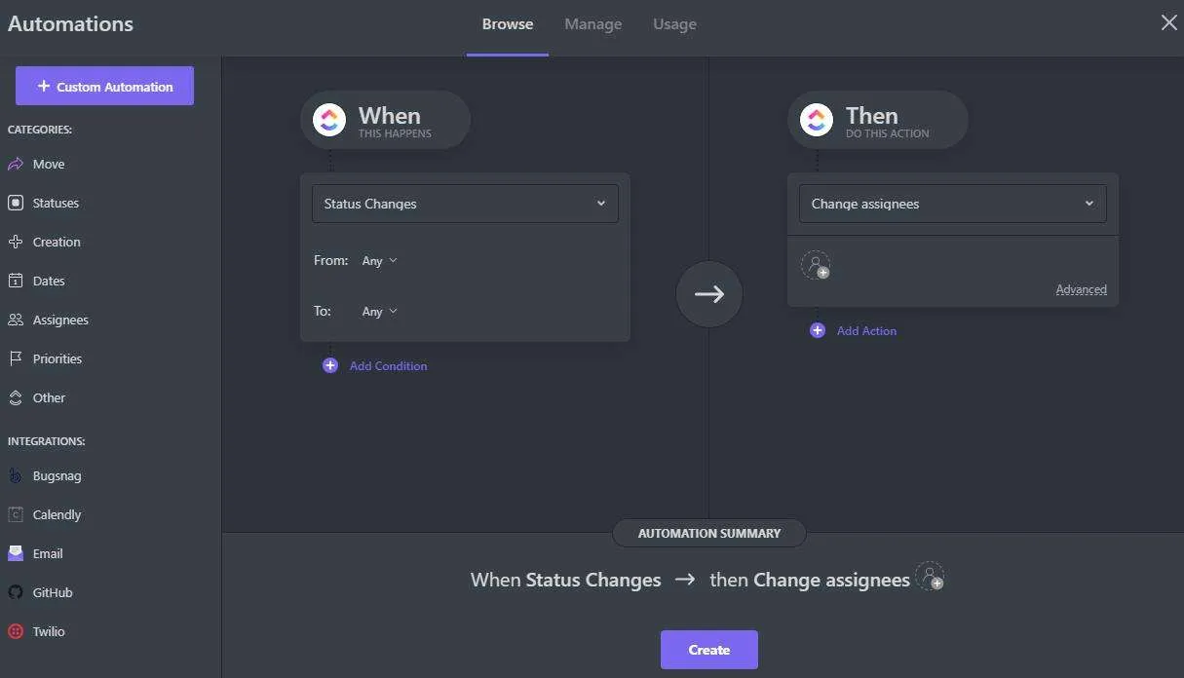The width and height of the screenshot is (1184, 678).
Task: Choose the GitHub integration icon
Action: [x=16, y=592]
